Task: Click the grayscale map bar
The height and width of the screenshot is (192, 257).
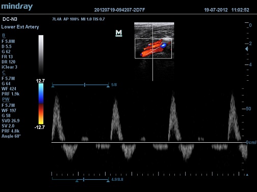Action: click(x=41, y=55)
